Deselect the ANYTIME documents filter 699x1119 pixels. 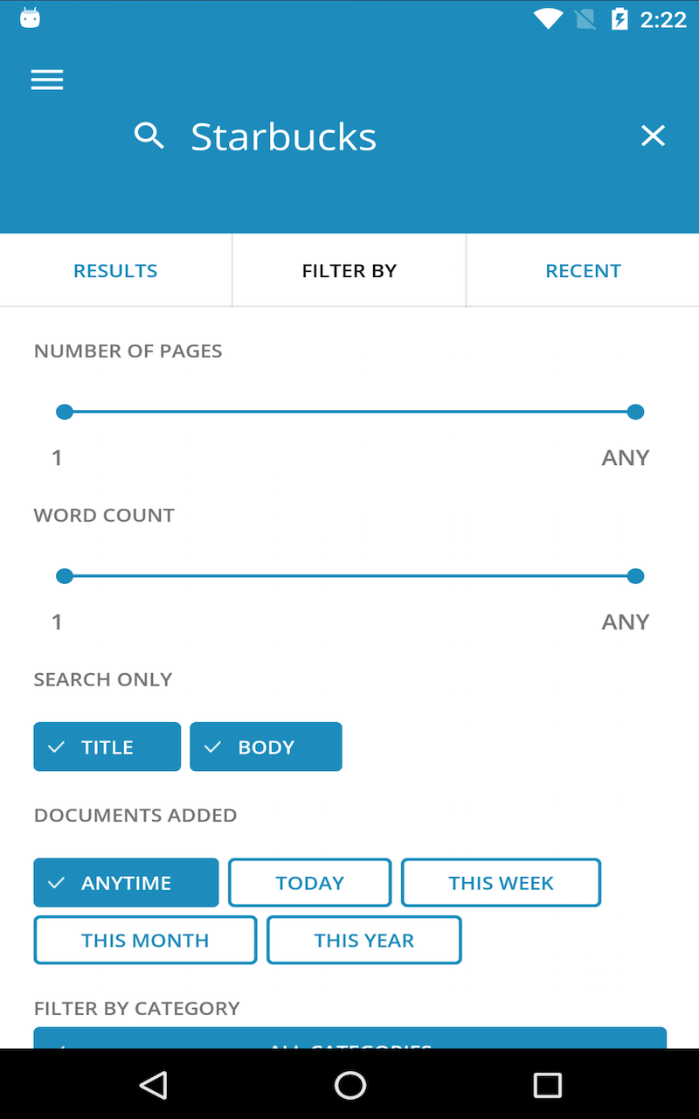tap(126, 882)
